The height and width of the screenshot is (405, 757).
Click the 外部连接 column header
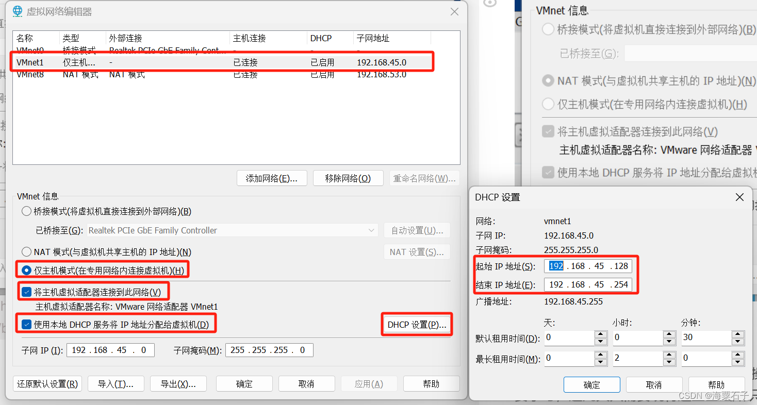168,38
